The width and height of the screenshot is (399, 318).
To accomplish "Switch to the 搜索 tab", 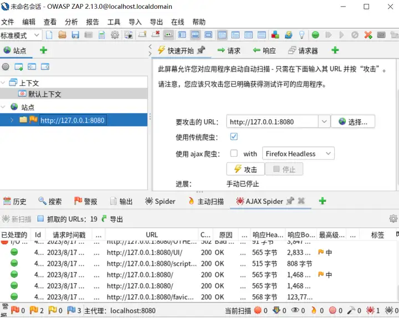I will [50, 201].
